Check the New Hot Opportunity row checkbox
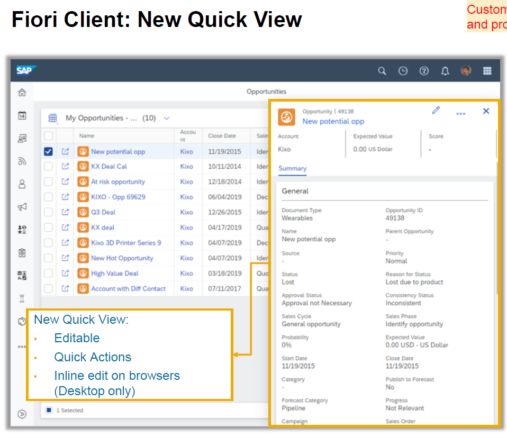507x437 pixels. [49, 258]
